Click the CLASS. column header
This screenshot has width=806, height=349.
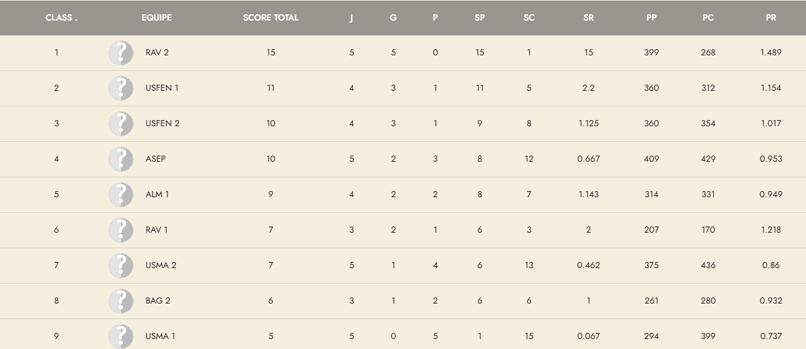click(x=61, y=18)
